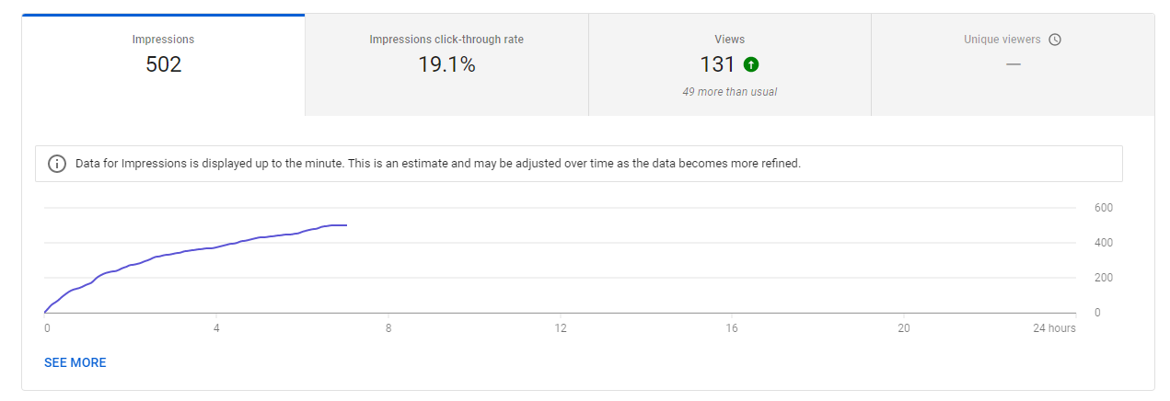This screenshot has height=401, width=1170.
Task: Click the 24 hours axis label
Action: click(x=1054, y=328)
